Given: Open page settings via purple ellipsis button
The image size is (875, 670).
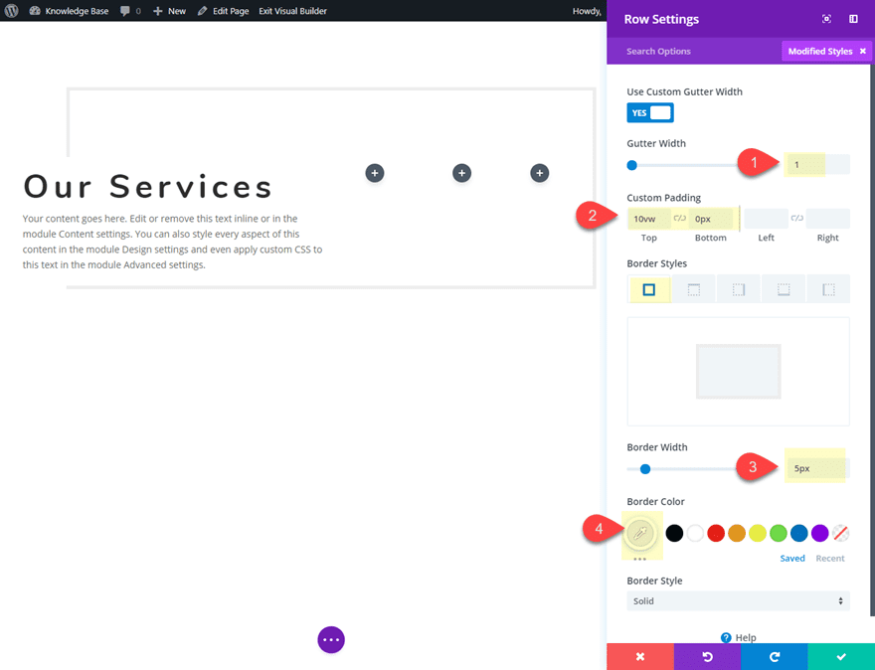Looking at the screenshot, I should click(x=331, y=639).
